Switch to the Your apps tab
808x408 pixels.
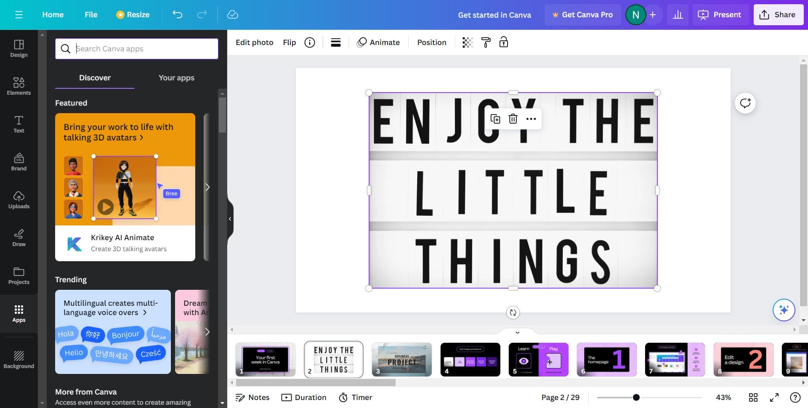click(x=176, y=78)
